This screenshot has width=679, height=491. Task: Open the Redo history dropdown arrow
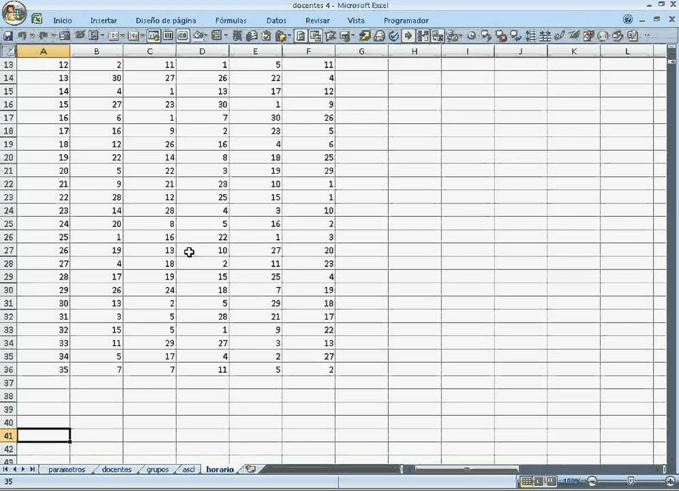(53, 36)
